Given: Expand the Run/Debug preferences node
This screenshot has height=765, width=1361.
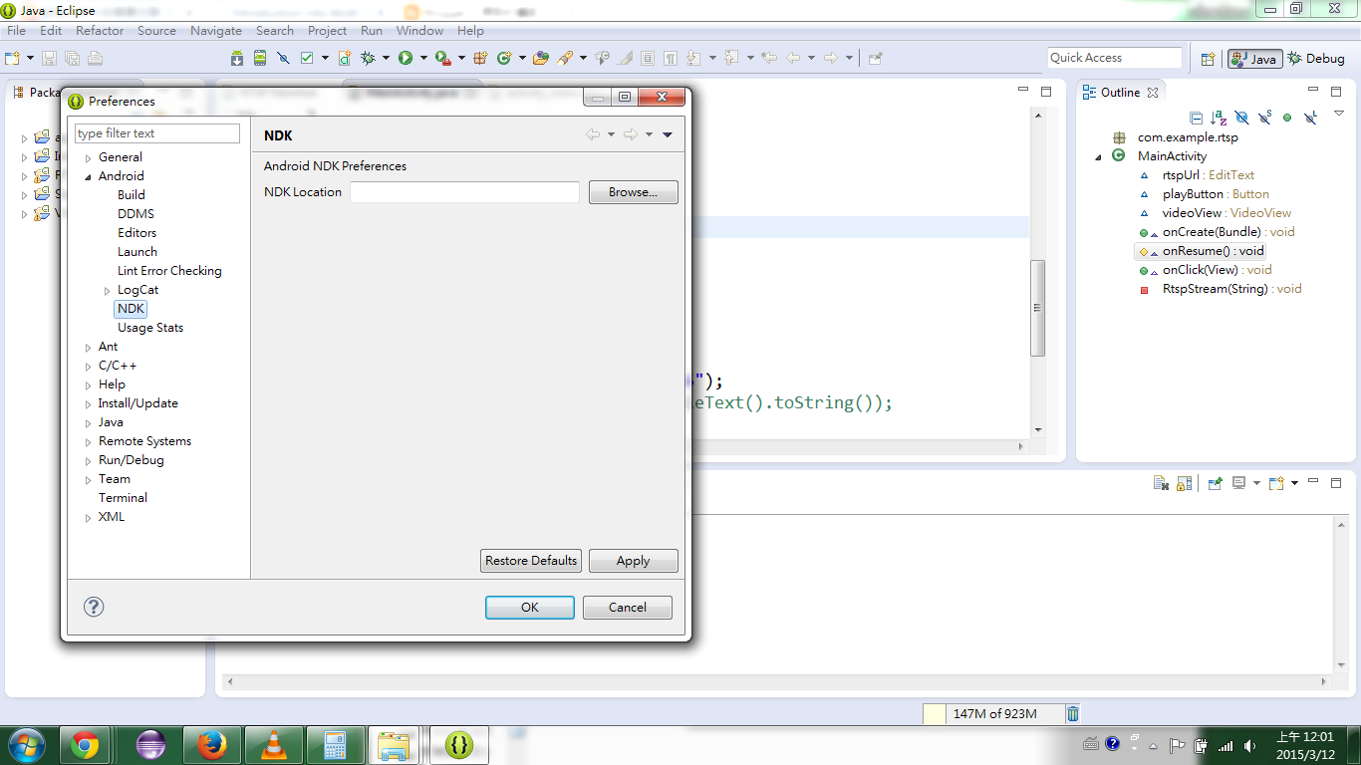Looking at the screenshot, I should tap(88, 460).
